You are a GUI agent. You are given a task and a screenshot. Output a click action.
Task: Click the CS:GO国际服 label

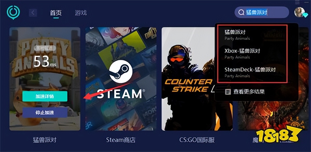(197, 140)
